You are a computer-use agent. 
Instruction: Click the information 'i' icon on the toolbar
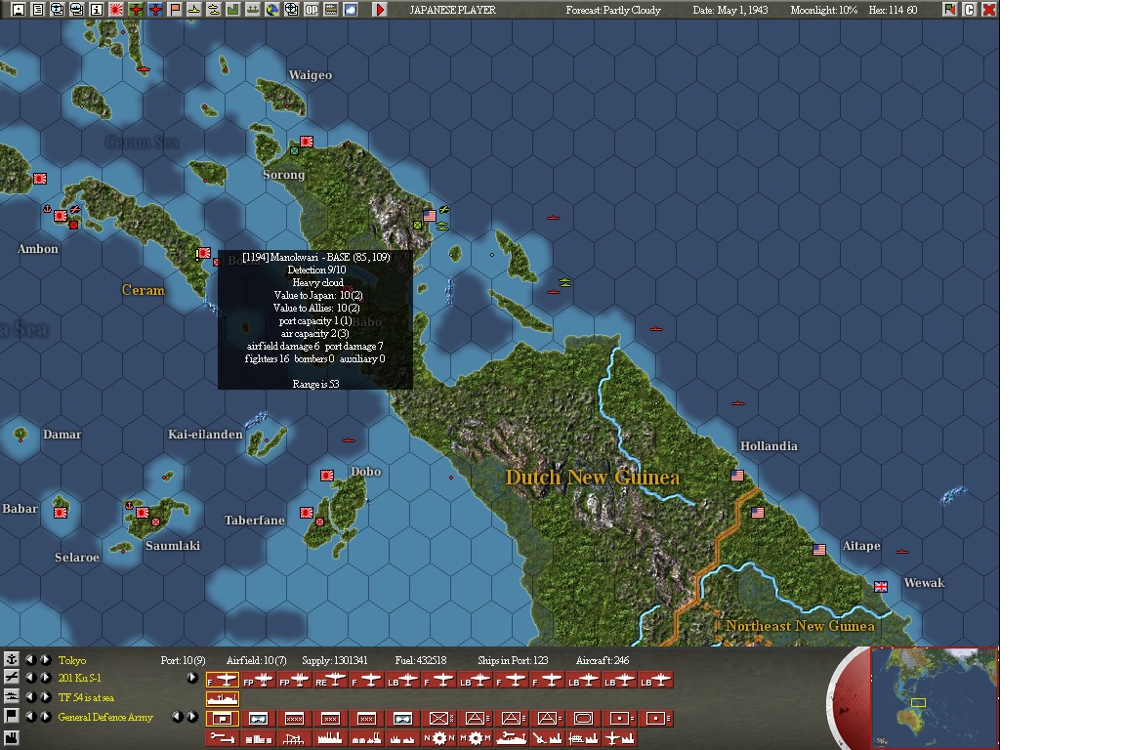coord(95,10)
